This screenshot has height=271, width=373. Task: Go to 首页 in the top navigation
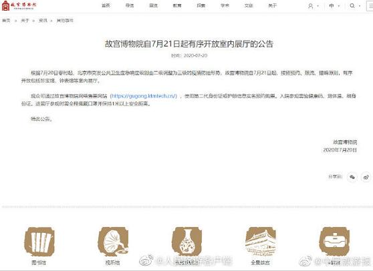[x=106, y=6]
